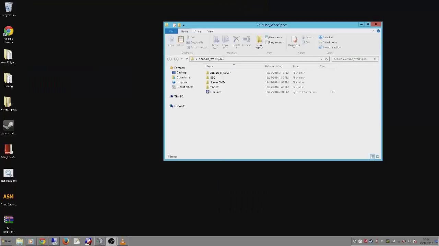Switch to details view in status bar
The image size is (439, 246).
point(372,156)
